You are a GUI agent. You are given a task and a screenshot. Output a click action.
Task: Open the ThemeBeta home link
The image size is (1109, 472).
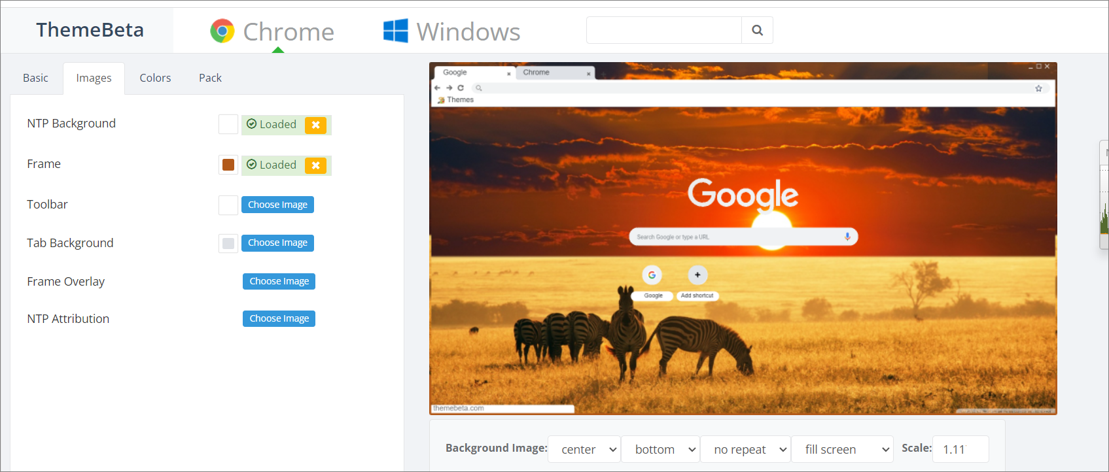(x=90, y=30)
